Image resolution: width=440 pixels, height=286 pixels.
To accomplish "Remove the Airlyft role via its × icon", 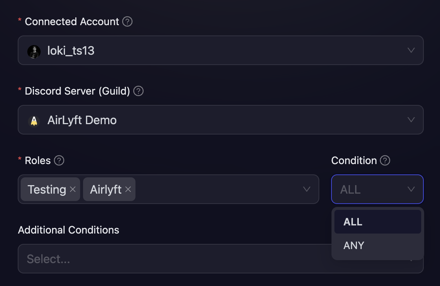I will pyautogui.click(x=128, y=189).
